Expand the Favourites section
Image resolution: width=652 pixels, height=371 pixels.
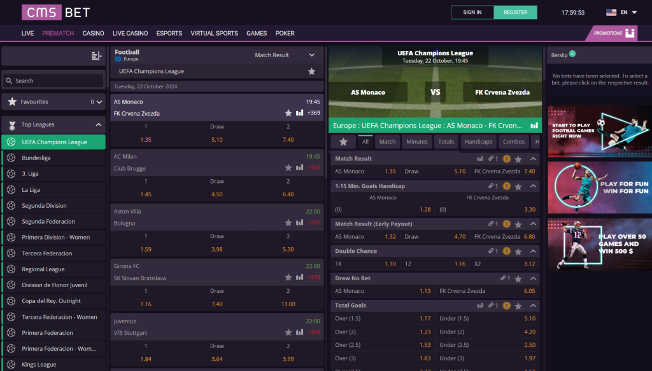[99, 102]
